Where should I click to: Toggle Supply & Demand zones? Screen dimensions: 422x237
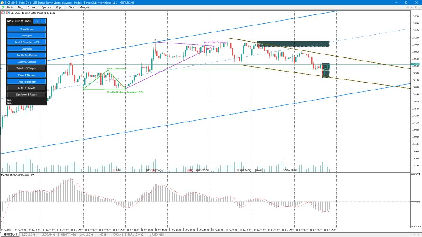[x=27, y=62]
